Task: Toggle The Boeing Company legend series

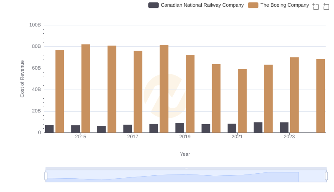Action: 278,5
